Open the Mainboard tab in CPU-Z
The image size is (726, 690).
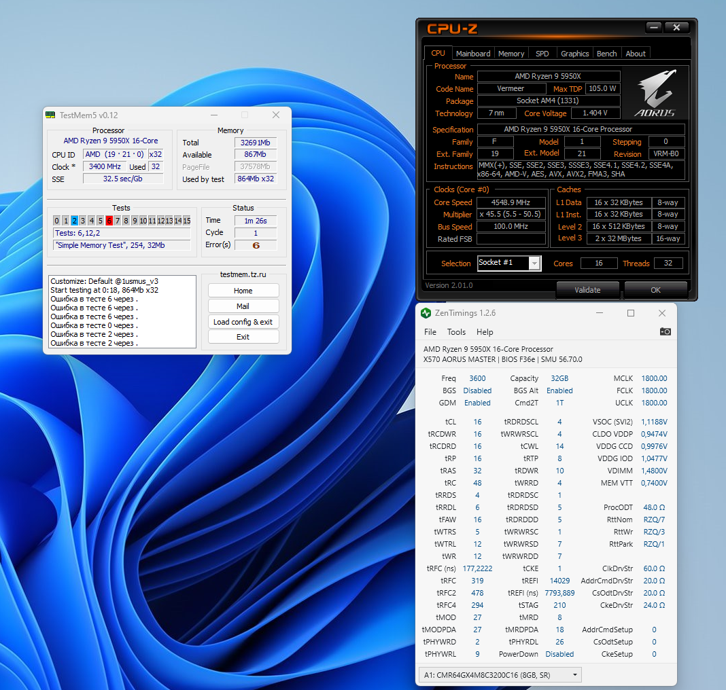472,54
